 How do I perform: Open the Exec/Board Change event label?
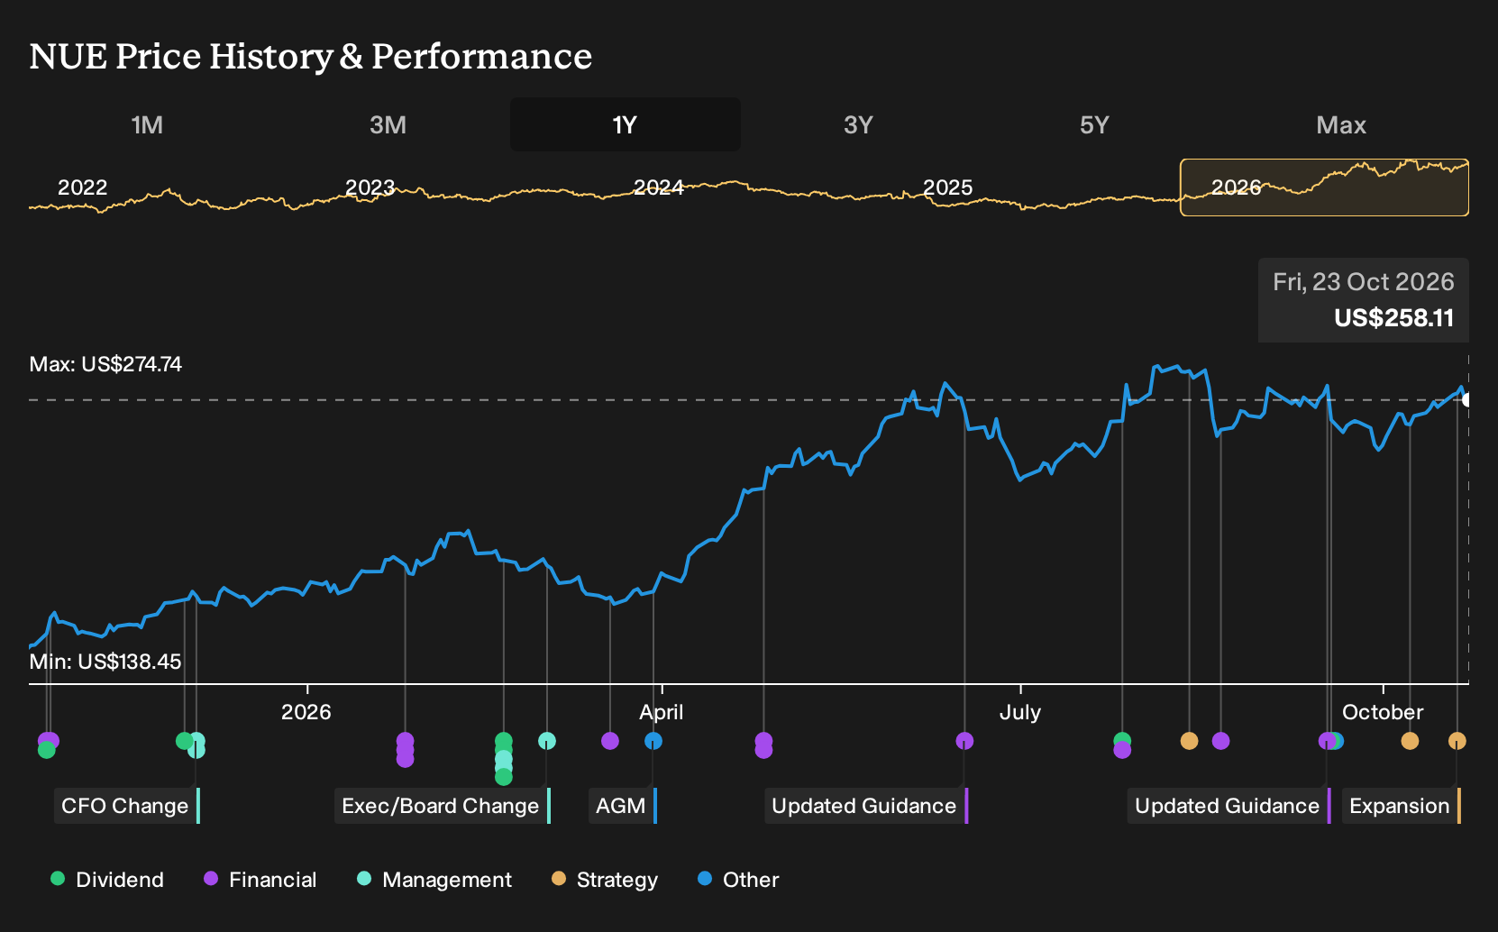point(441,806)
